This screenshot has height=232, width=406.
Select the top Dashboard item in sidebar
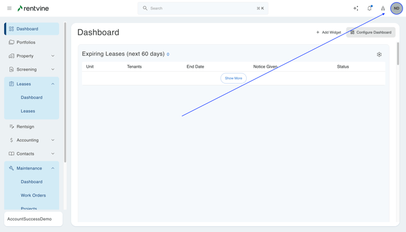point(32,29)
